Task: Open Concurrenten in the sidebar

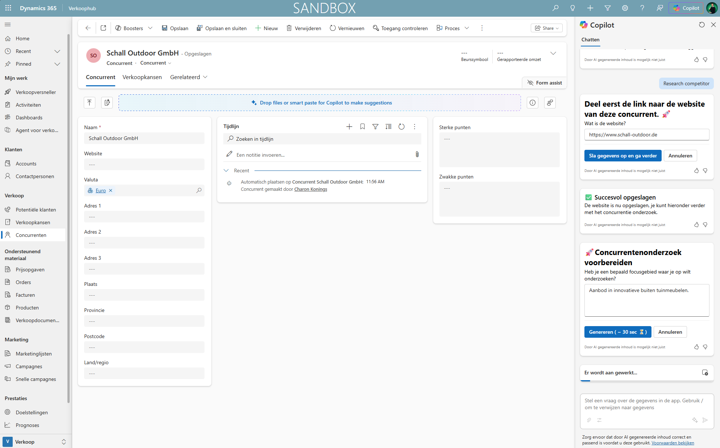Action: click(31, 235)
